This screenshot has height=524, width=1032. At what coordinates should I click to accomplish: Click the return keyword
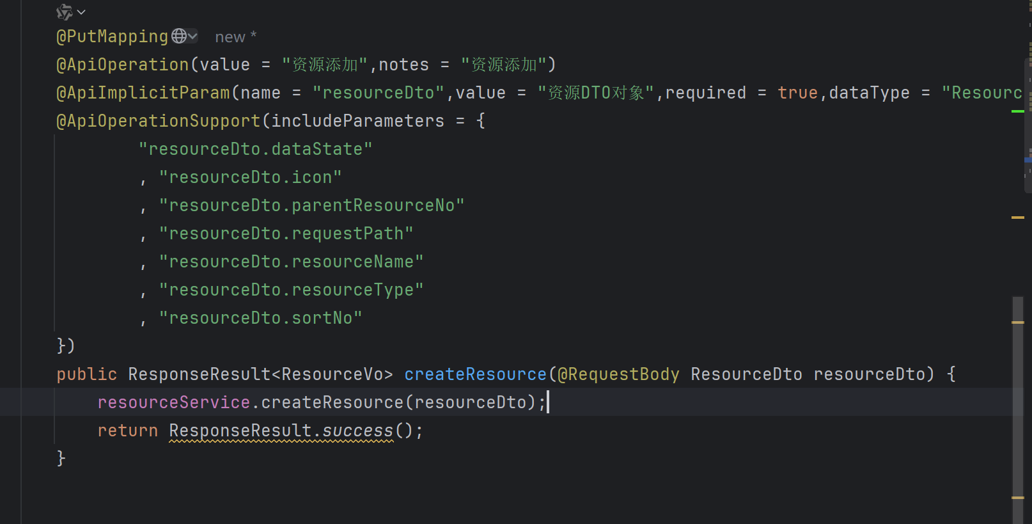128,431
